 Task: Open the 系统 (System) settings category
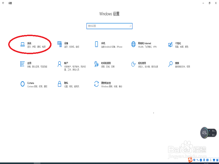pyautogui.click(x=33, y=45)
